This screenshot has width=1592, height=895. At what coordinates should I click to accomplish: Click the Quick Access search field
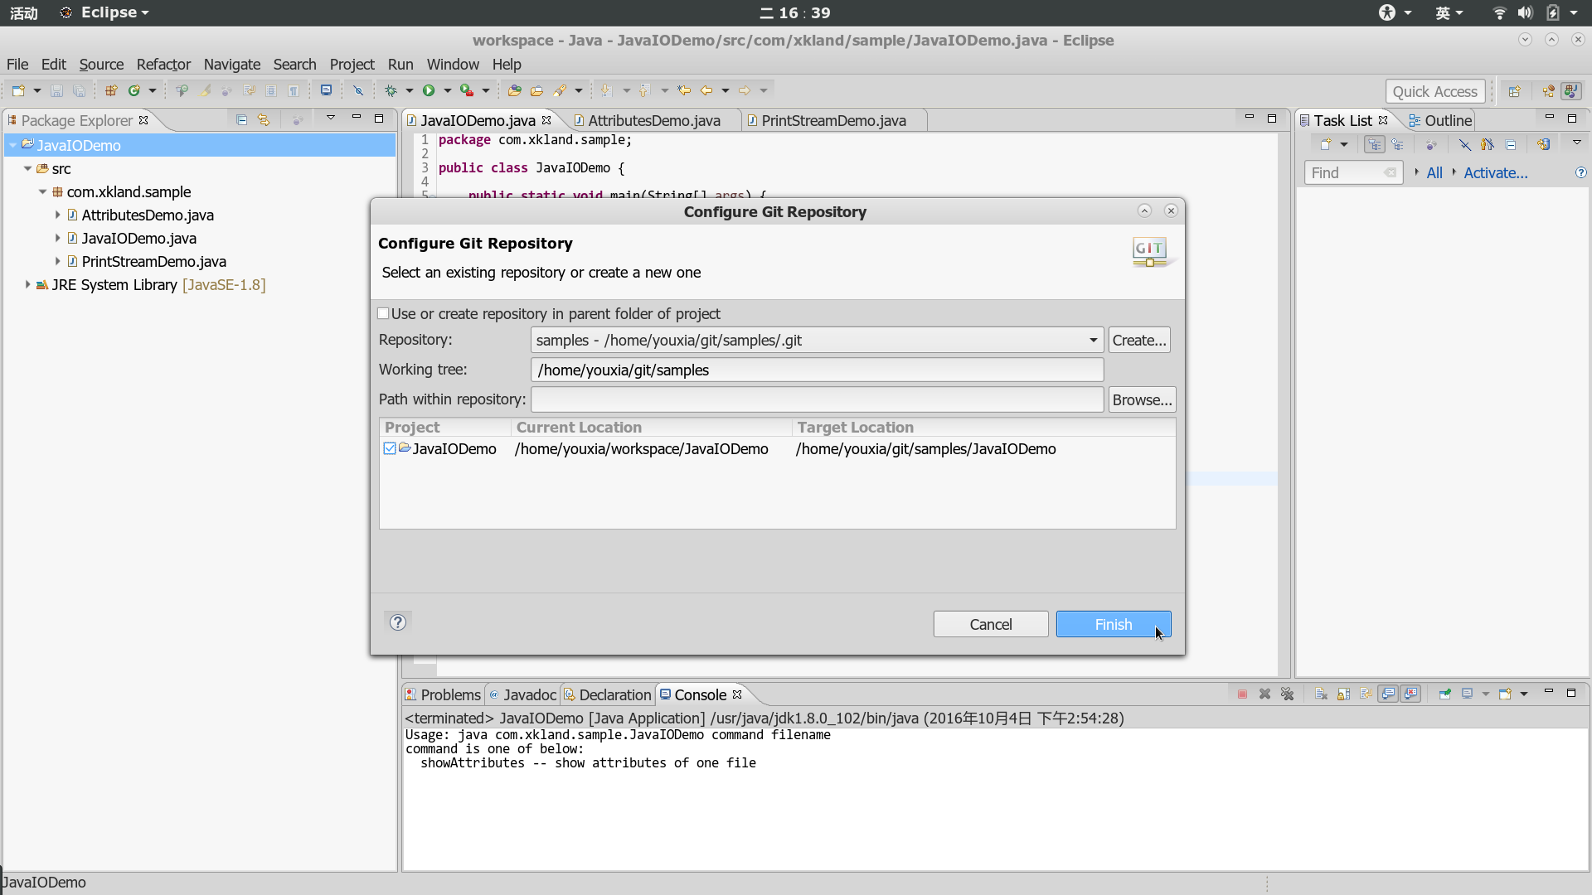click(1434, 91)
